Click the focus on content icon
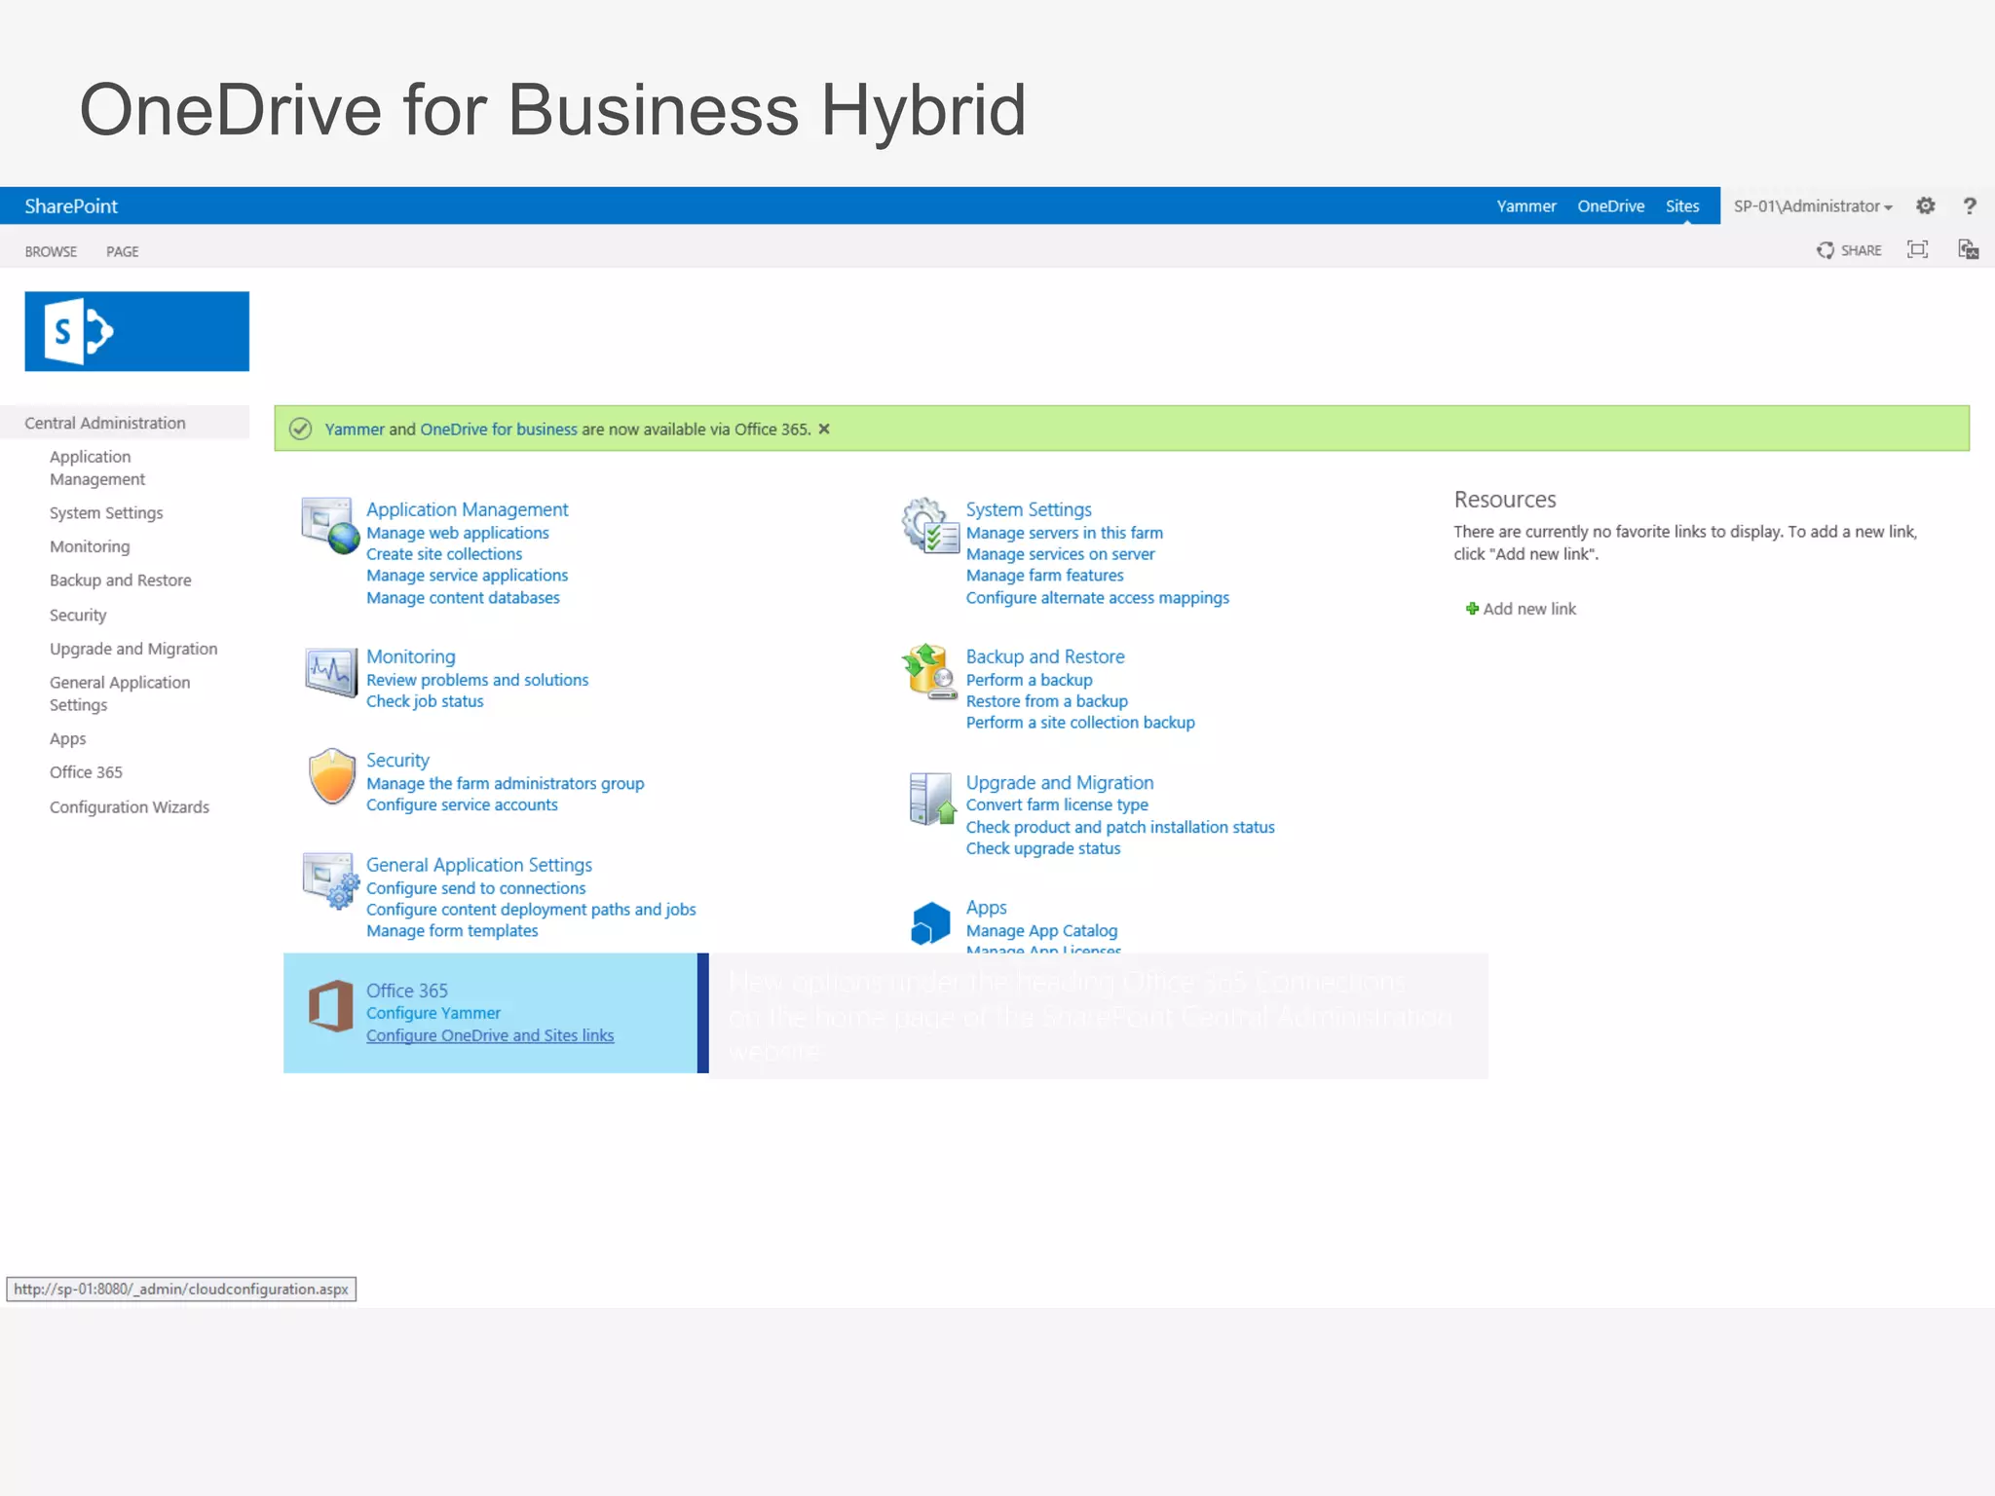The image size is (1995, 1496). point(1917,249)
